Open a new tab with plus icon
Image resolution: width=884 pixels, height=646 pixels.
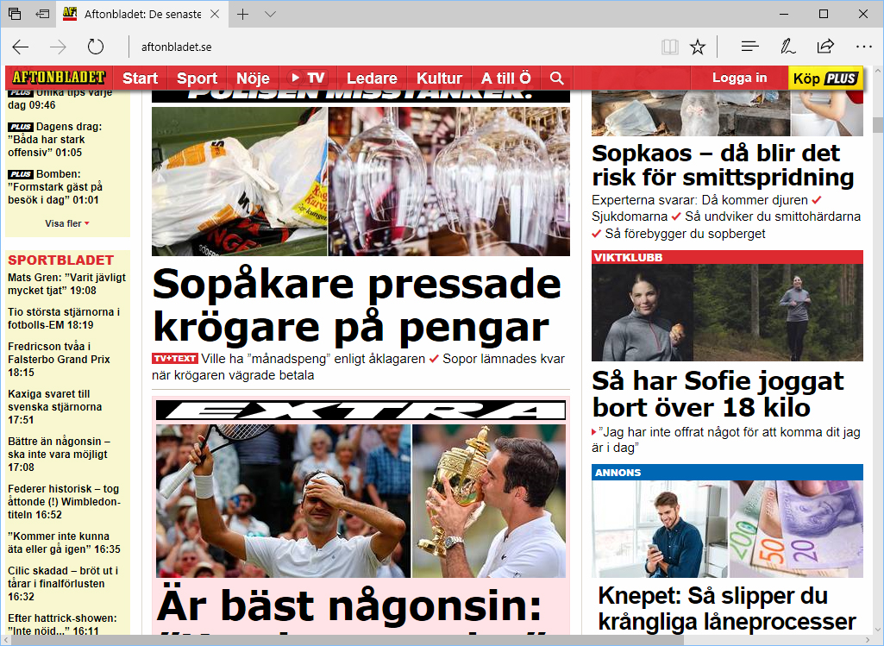(x=243, y=14)
